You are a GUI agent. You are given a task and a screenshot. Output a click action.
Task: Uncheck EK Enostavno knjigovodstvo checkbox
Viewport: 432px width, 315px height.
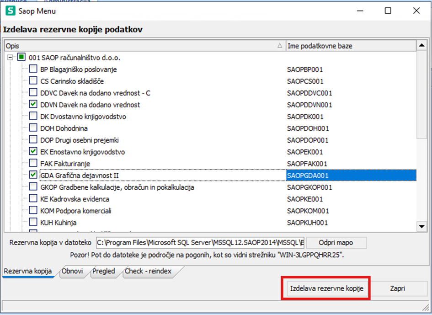click(33, 152)
